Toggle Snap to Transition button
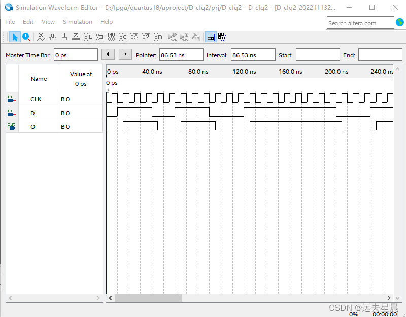Screen dimensions: 406x317 coord(222,37)
